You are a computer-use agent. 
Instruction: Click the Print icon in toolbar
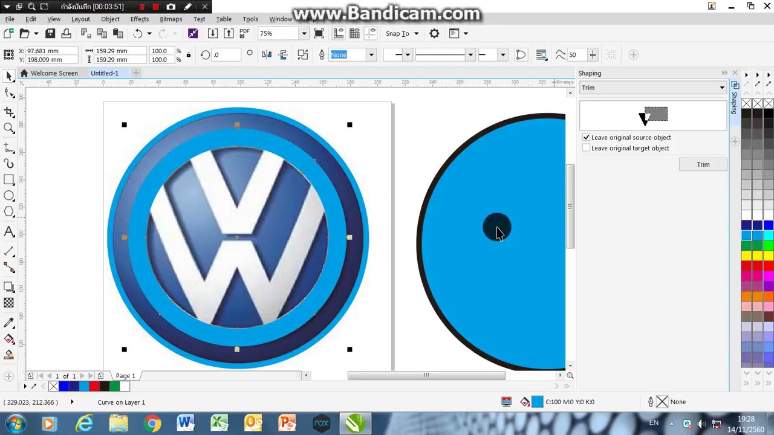(x=67, y=34)
